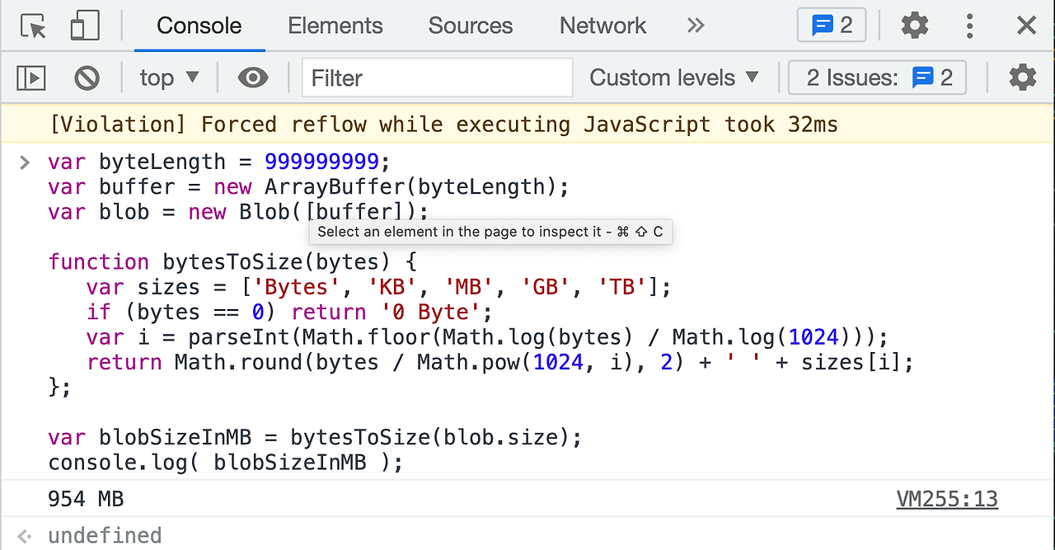
Task: Expand the hidden panels with the chevron
Action: coord(696,26)
